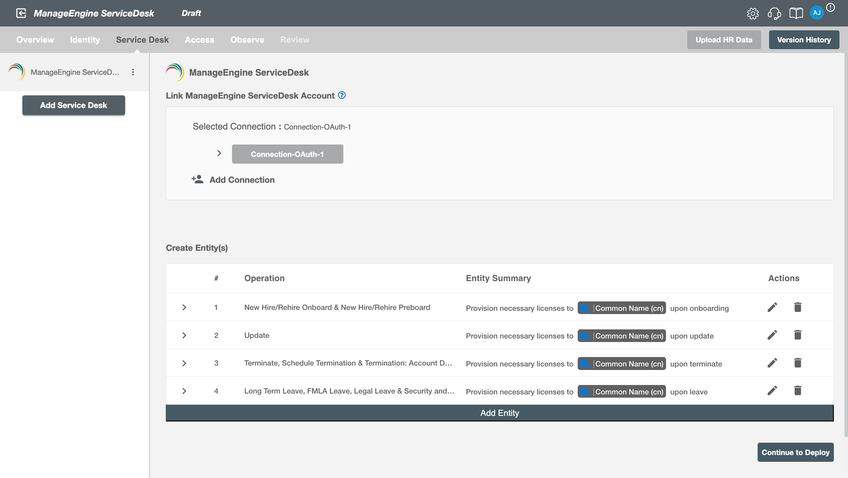Expand row 1 New Hire/Rehire Onboard
848x478 pixels.
(x=184, y=307)
